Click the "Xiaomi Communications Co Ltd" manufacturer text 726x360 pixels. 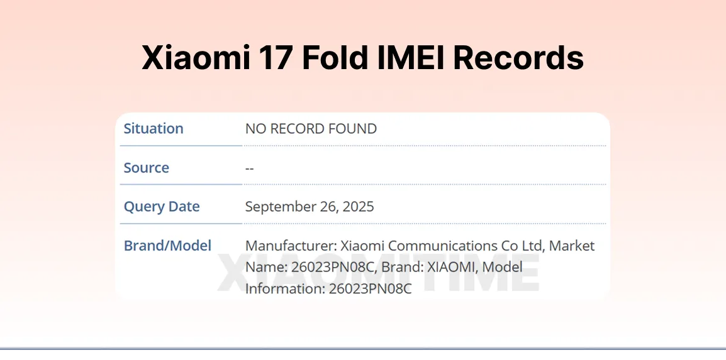click(x=433, y=246)
